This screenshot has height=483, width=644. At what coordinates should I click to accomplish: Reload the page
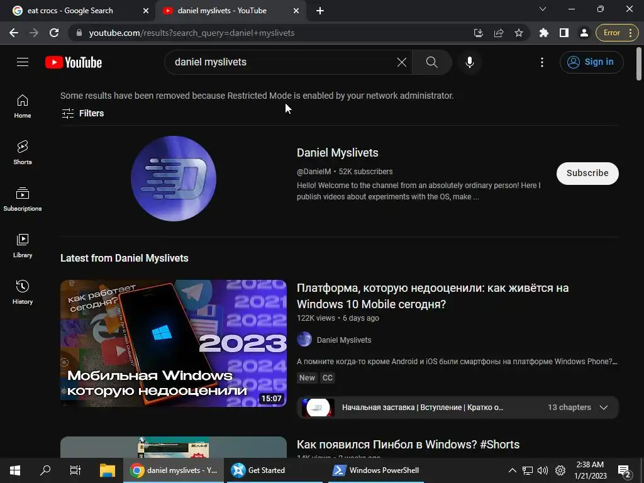point(54,33)
